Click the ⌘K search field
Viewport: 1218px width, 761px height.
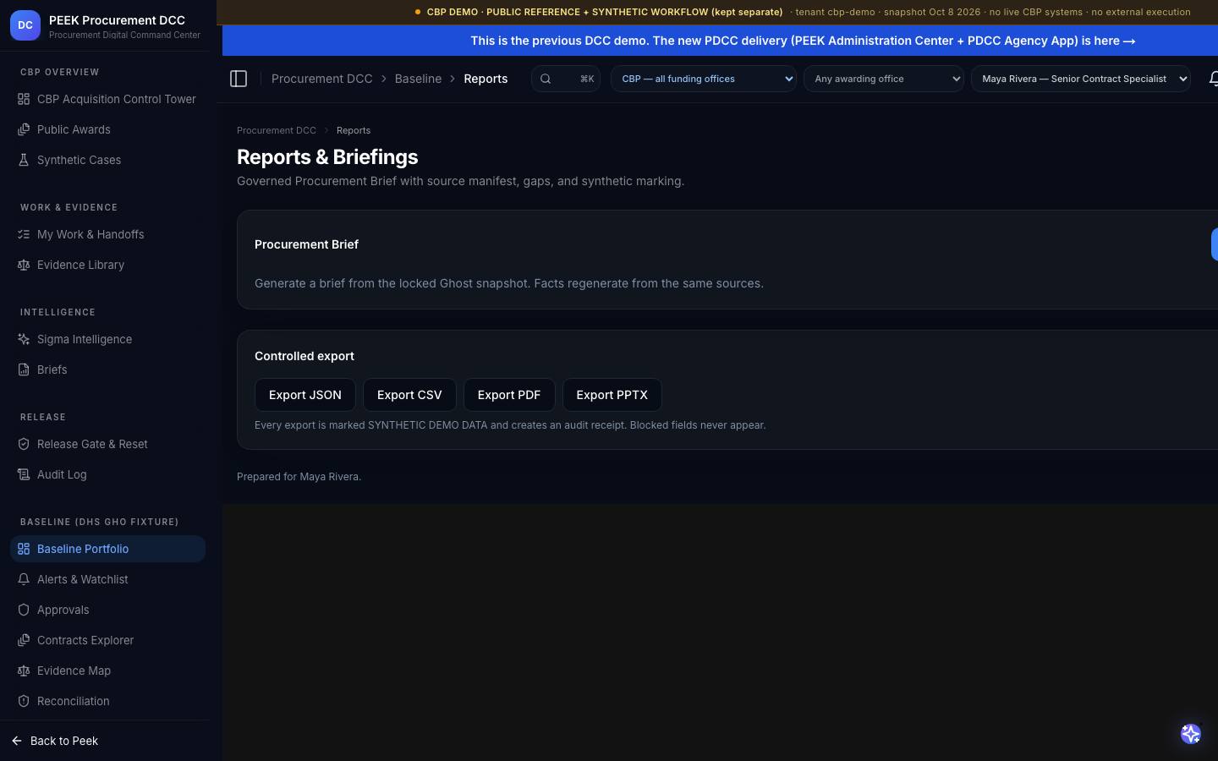click(x=566, y=79)
